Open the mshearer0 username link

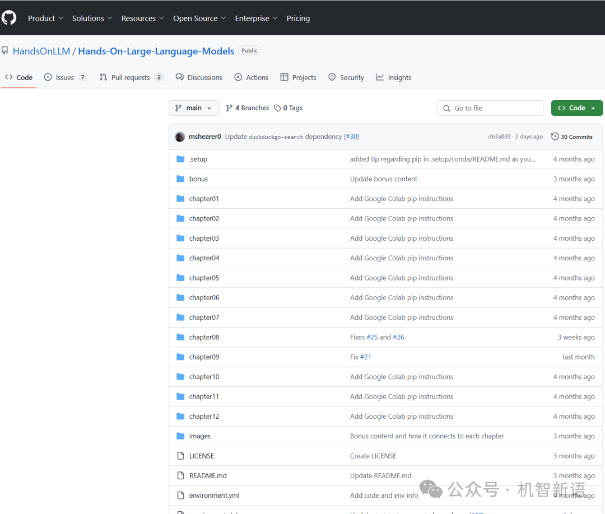[x=205, y=137]
